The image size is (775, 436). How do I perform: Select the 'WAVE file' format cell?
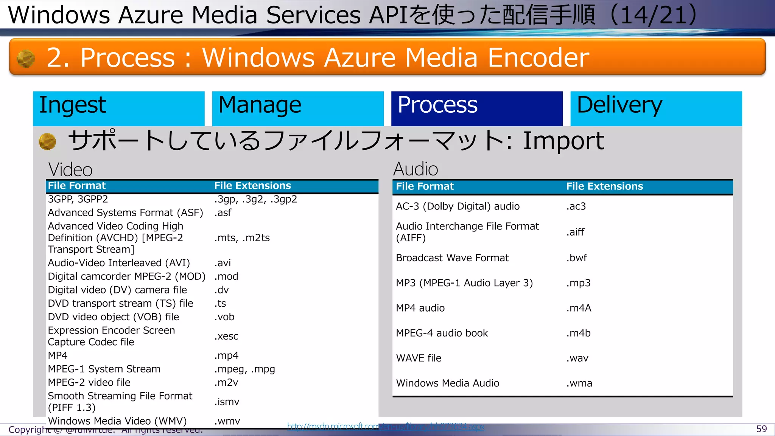click(419, 358)
